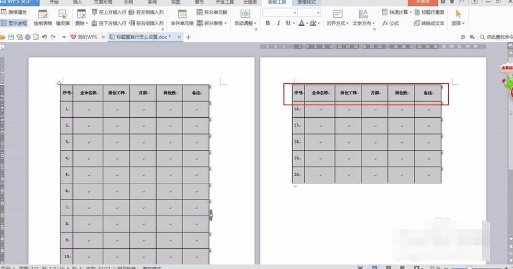The height and width of the screenshot is (269, 513).
Task: Click the red login button in title bar
Action: point(423,2)
